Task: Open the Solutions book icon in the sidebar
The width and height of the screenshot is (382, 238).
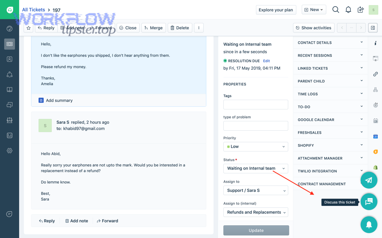Action: [9, 90]
